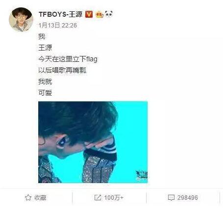Click the orange V verified badge
Viewport: 223px width, 215px height.
(x=89, y=14)
